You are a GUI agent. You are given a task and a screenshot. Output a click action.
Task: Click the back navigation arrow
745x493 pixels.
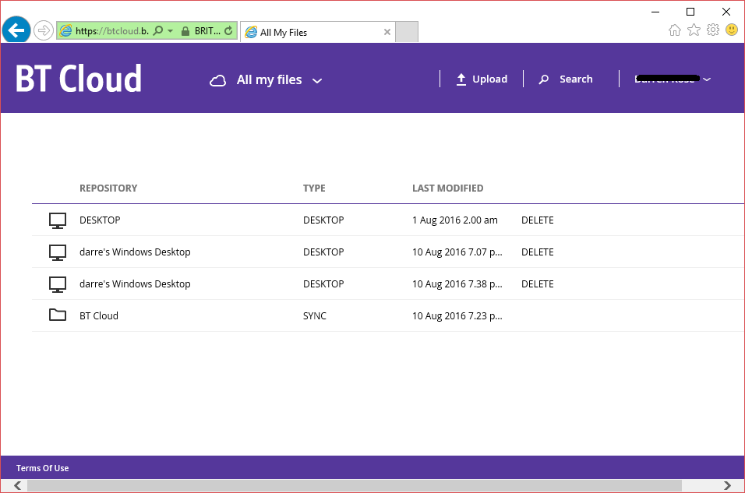coord(16,30)
